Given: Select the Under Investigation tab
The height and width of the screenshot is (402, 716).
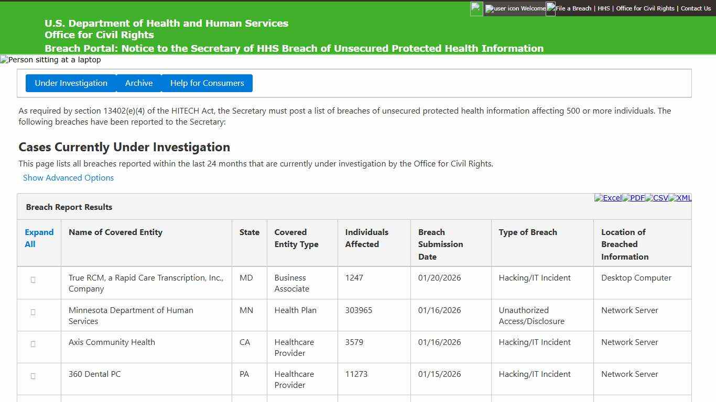Looking at the screenshot, I should [71, 83].
